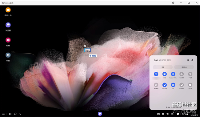Enable mobile data (移动数据) quick setting
Viewport: 200px width, 117px height.
[x=156, y=85]
